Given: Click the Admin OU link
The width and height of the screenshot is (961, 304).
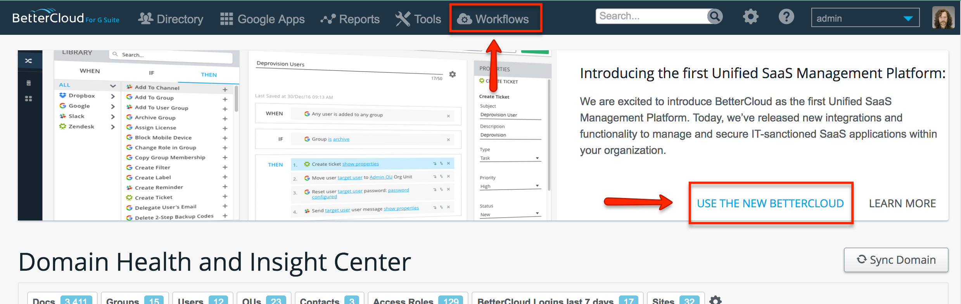Looking at the screenshot, I should pos(381,177).
